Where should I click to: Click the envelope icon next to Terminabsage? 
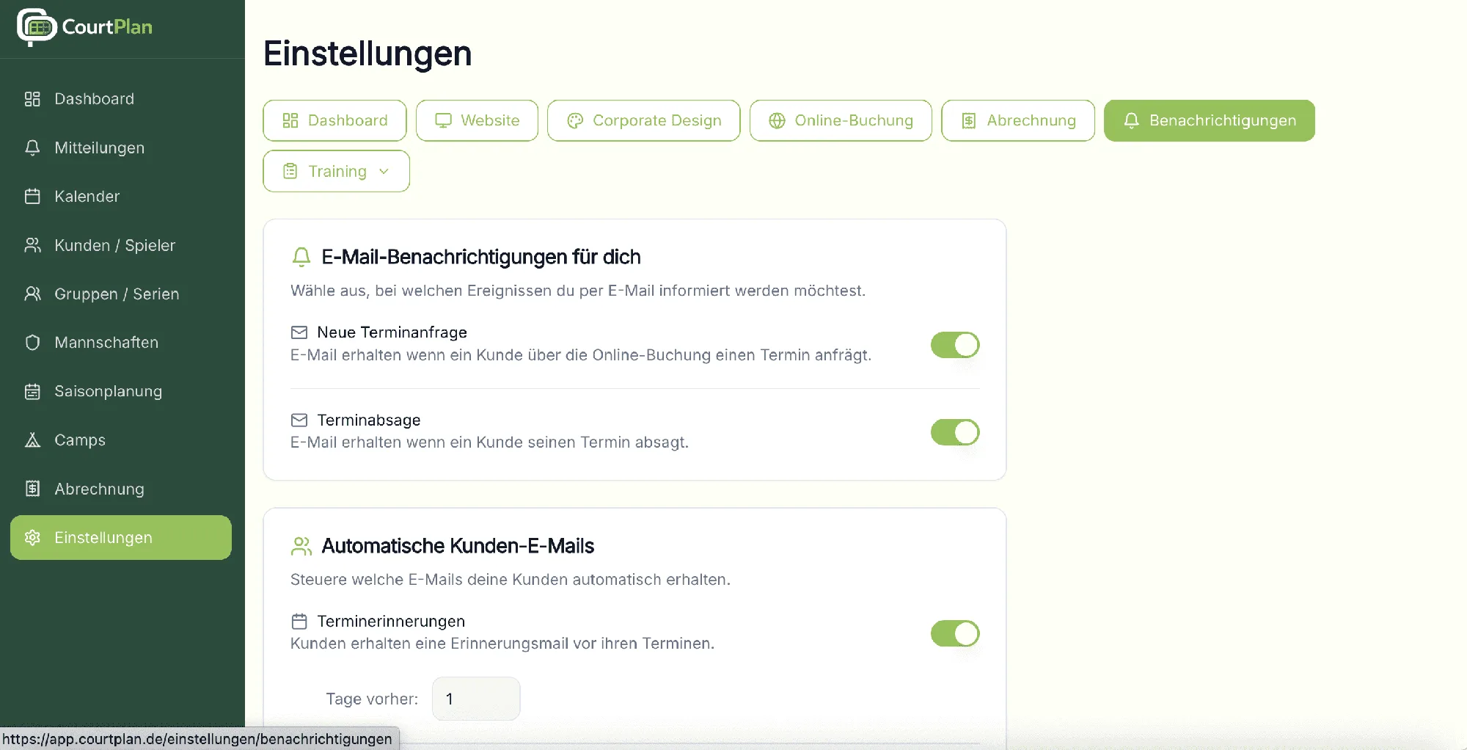tap(299, 420)
